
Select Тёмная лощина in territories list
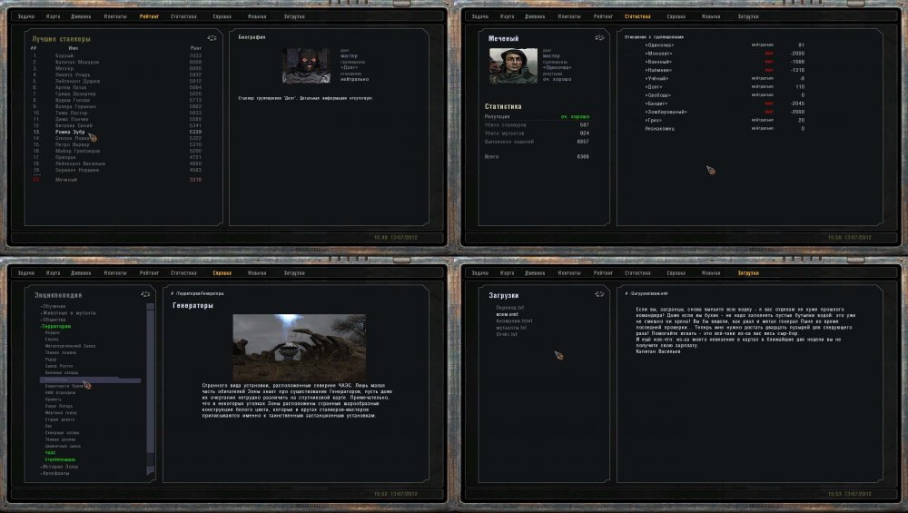61,352
